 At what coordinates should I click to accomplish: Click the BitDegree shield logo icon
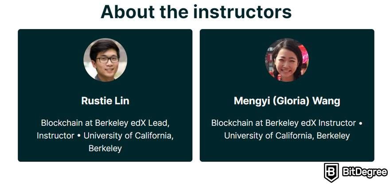point(331,173)
